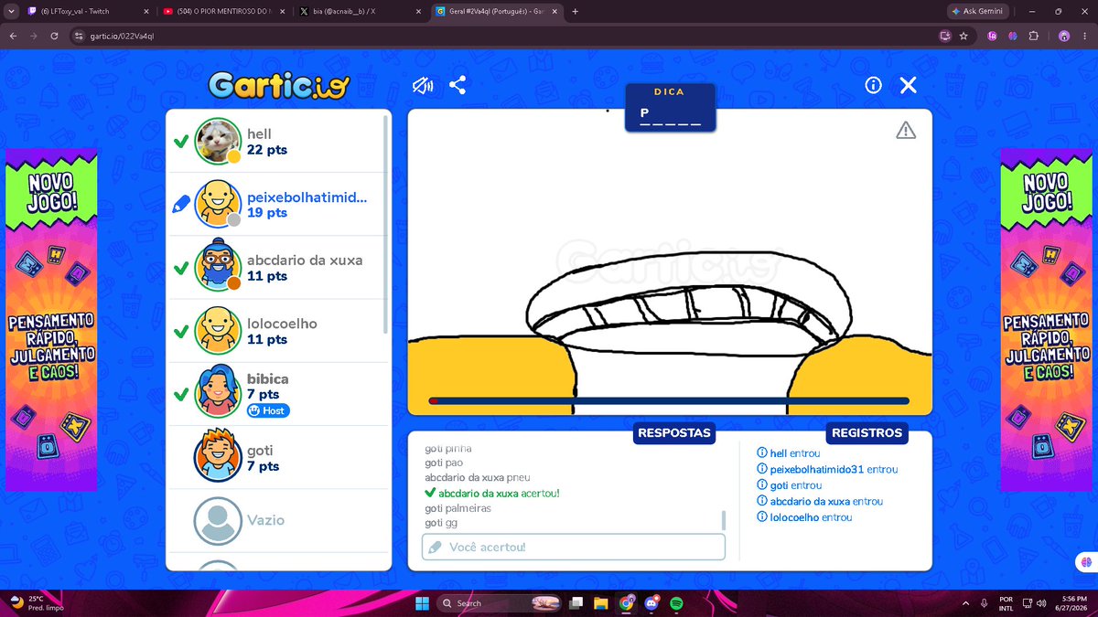The image size is (1098, 617).
Task: Open File Explorer from the taskbar
Action: [x=601, y=603]
